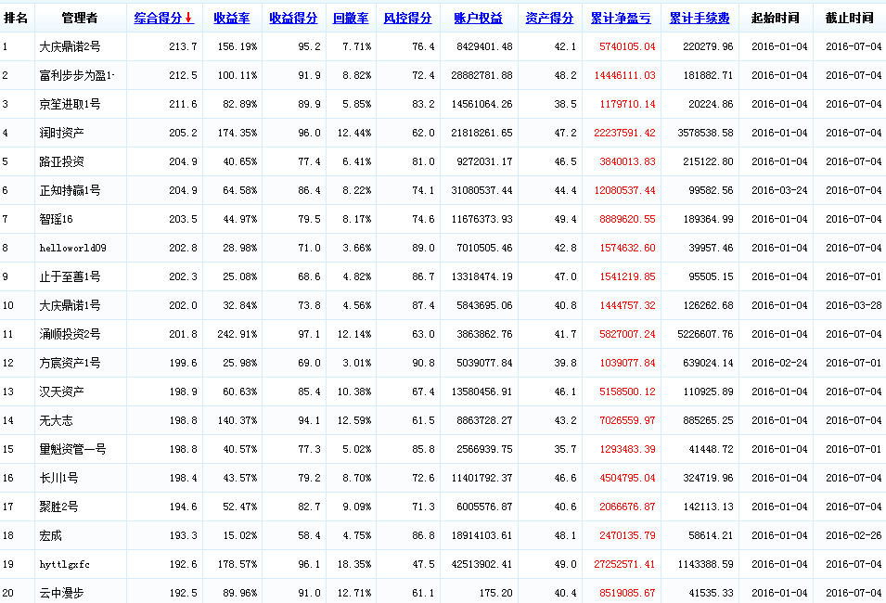
Task: Select manager 路亚投资
Action: [x=61, y=161]
